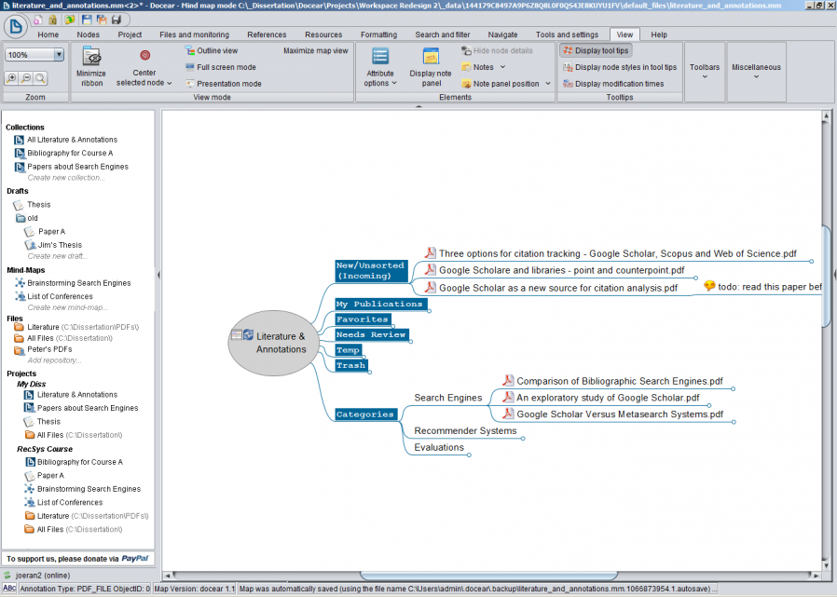Toggle Maximize map view
Screen dimensions: 837x597
tap(315, 50)
